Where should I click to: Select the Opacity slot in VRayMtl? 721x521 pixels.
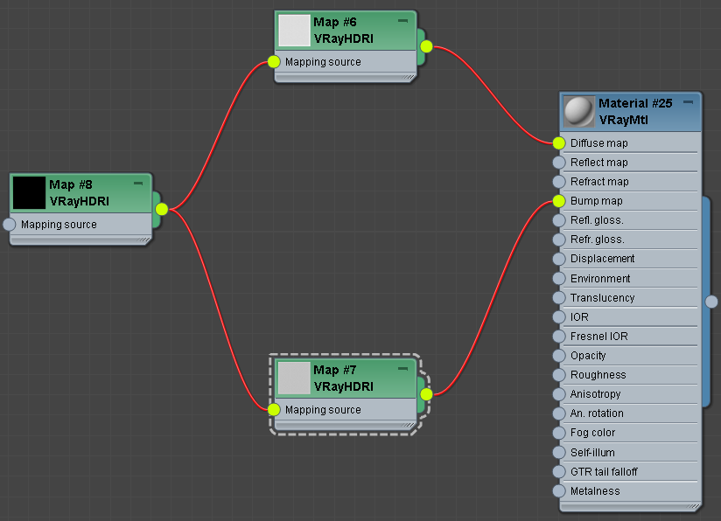tap(588, 356)
